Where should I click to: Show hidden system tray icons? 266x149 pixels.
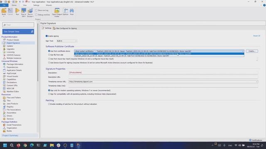(212, 145)
